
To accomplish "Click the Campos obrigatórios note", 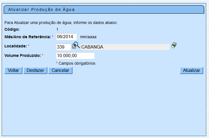I will click(77, 63).
